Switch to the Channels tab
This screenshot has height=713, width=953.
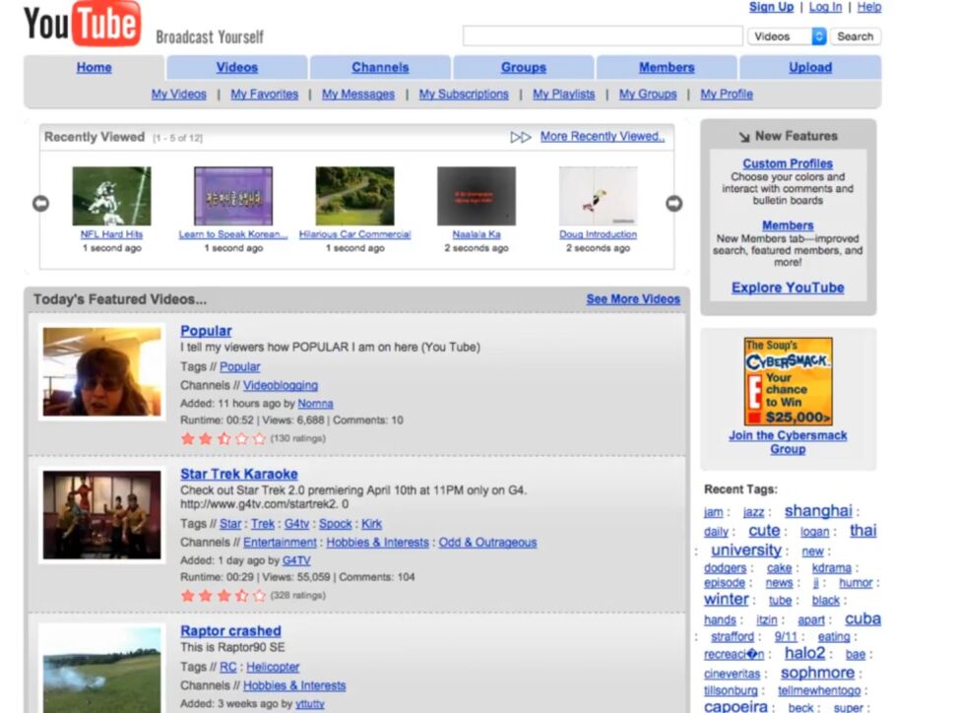click(380, 68)
